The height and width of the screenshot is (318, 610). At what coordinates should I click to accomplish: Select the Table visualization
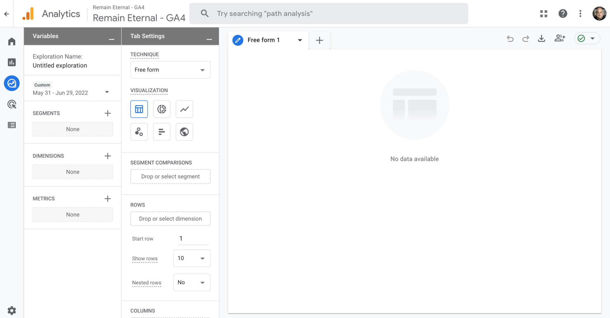click(x=139, y=109)
